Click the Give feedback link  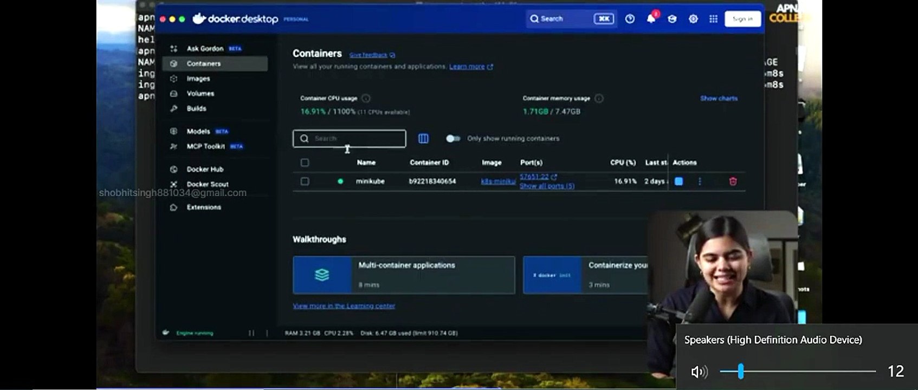tap(372, 55)
